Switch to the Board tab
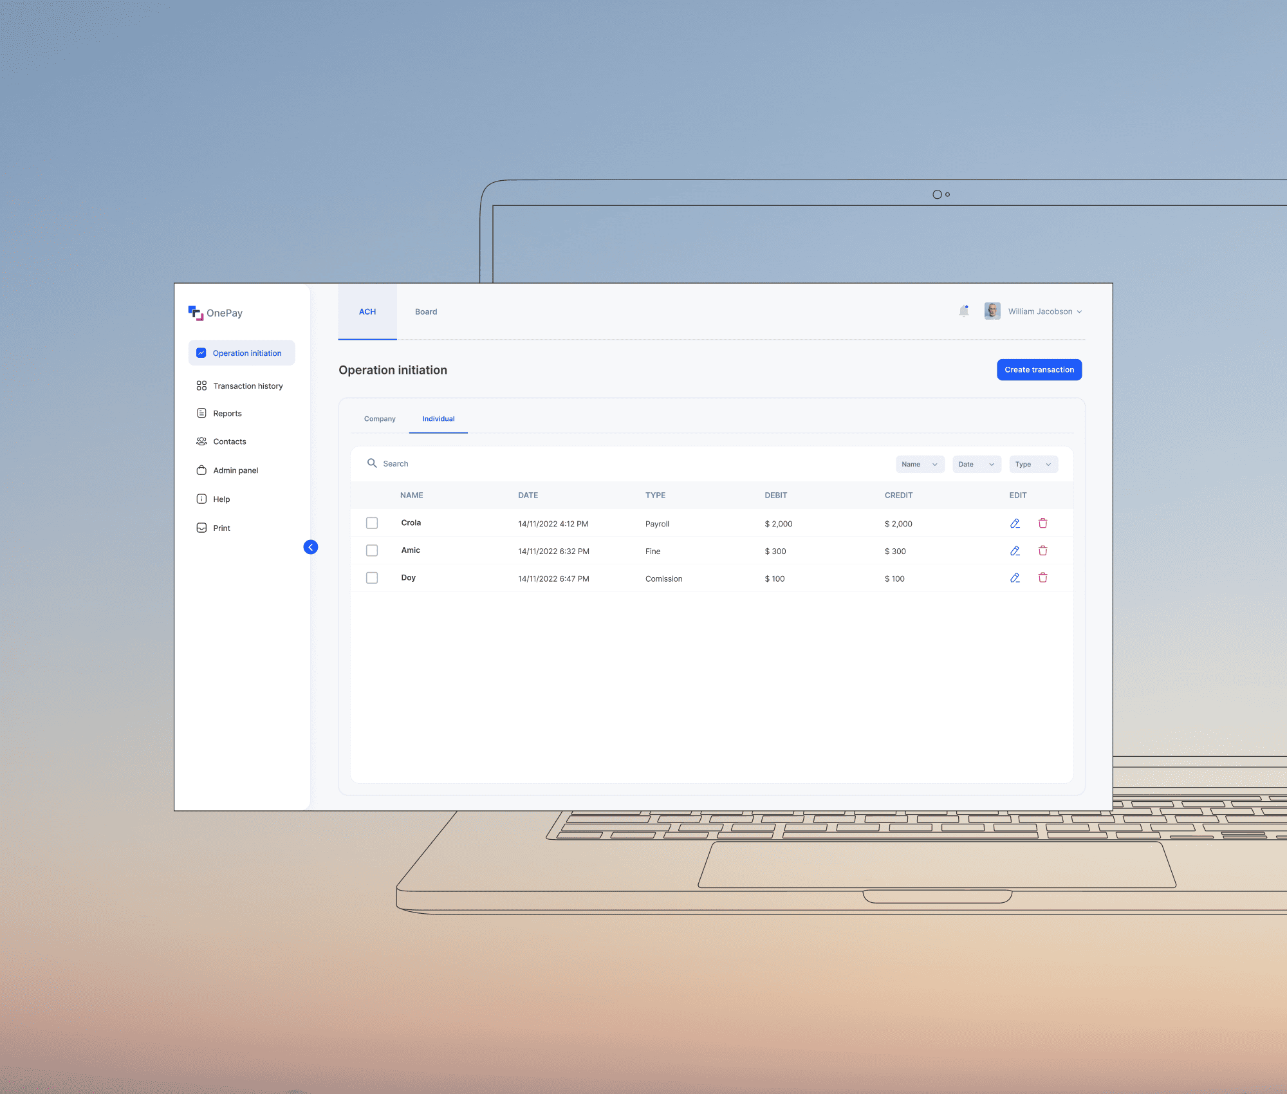The height and width of the screenshot is (1094, 1287). pos(426,312)
